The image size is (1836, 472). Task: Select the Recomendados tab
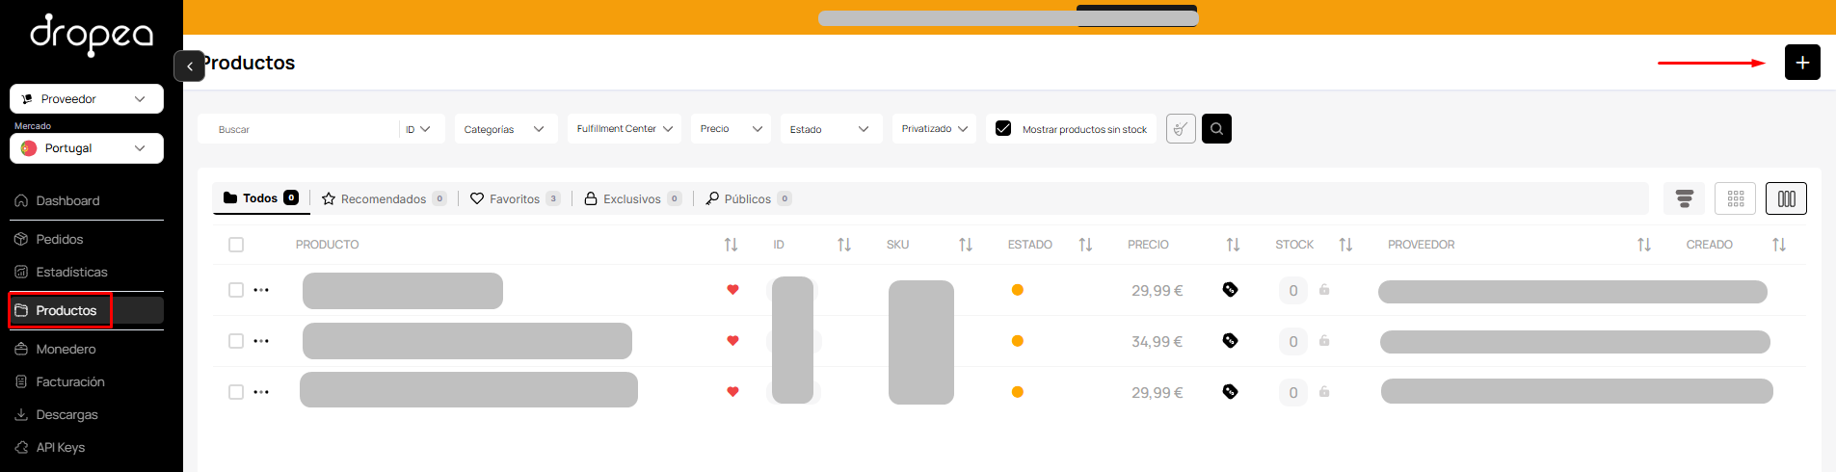point(384,198)
